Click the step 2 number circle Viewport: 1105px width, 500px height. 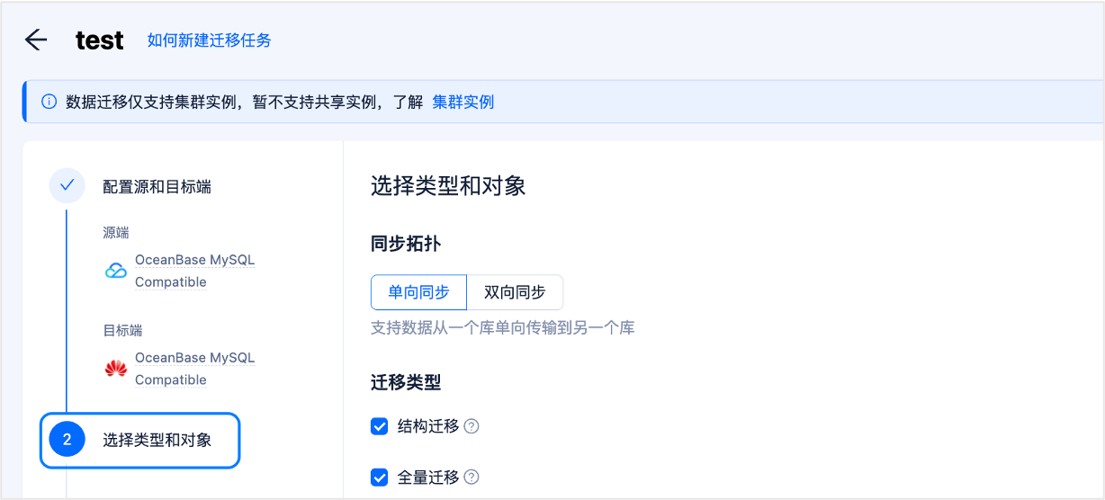[x=67, y=440]
